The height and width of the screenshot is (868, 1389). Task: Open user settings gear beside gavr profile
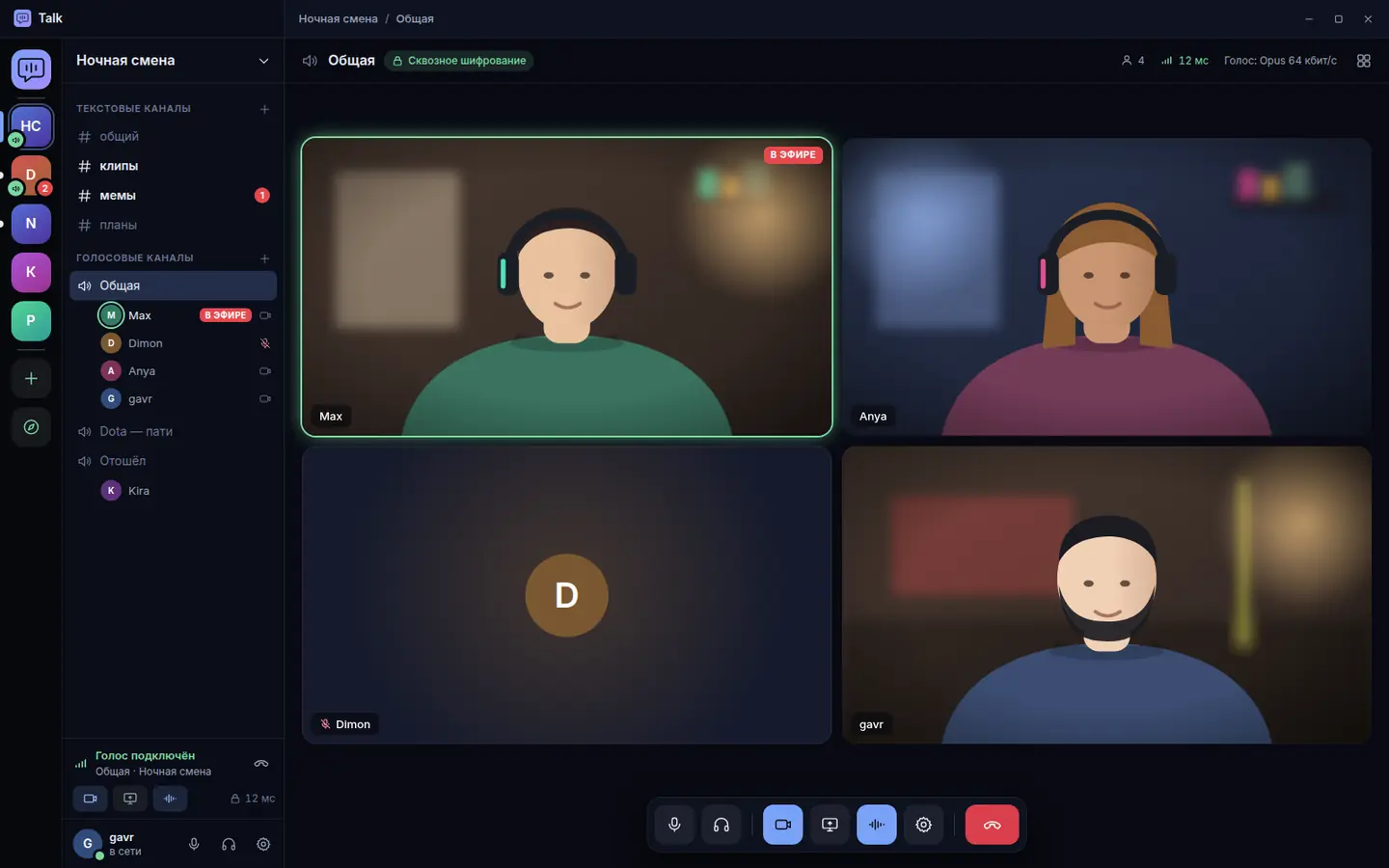pyautogui.click(x=263, y=844)
